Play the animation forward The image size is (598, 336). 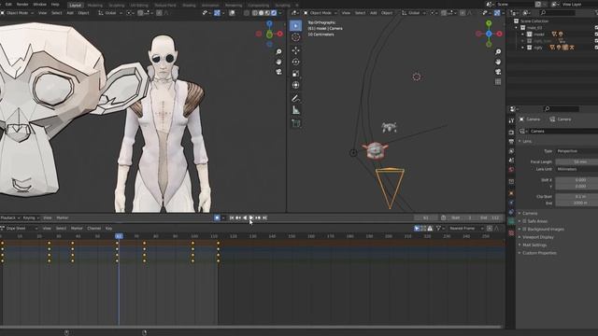(x=251, y=217)
